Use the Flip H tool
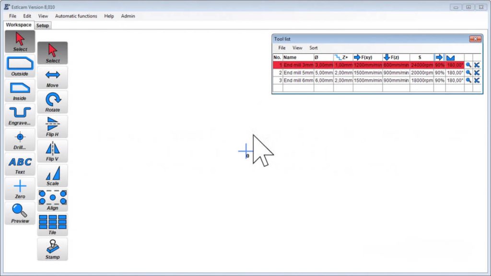 52,126
